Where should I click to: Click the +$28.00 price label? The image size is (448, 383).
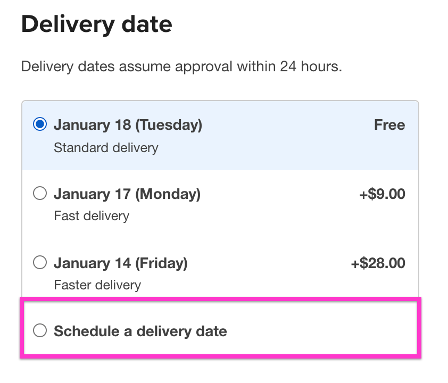pyautogui.click(x=378, y=263)
